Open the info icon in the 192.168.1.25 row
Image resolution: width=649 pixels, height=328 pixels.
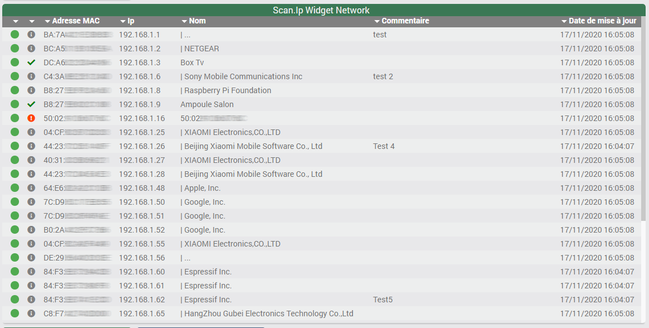pyautogui.click(x=31, y=132)
